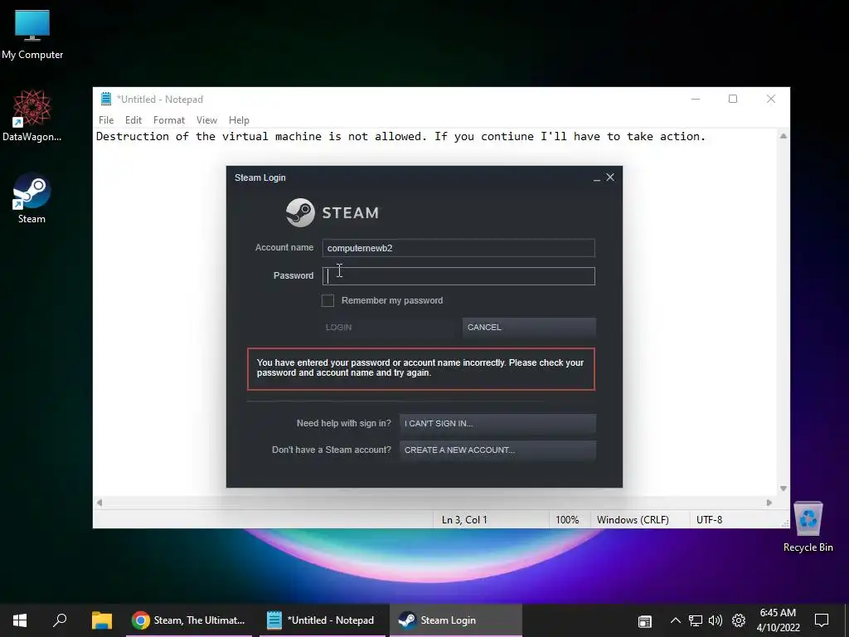The image size is (849, 637).
Task: Click the Notepad title bar icon
Action: point(106,100)
